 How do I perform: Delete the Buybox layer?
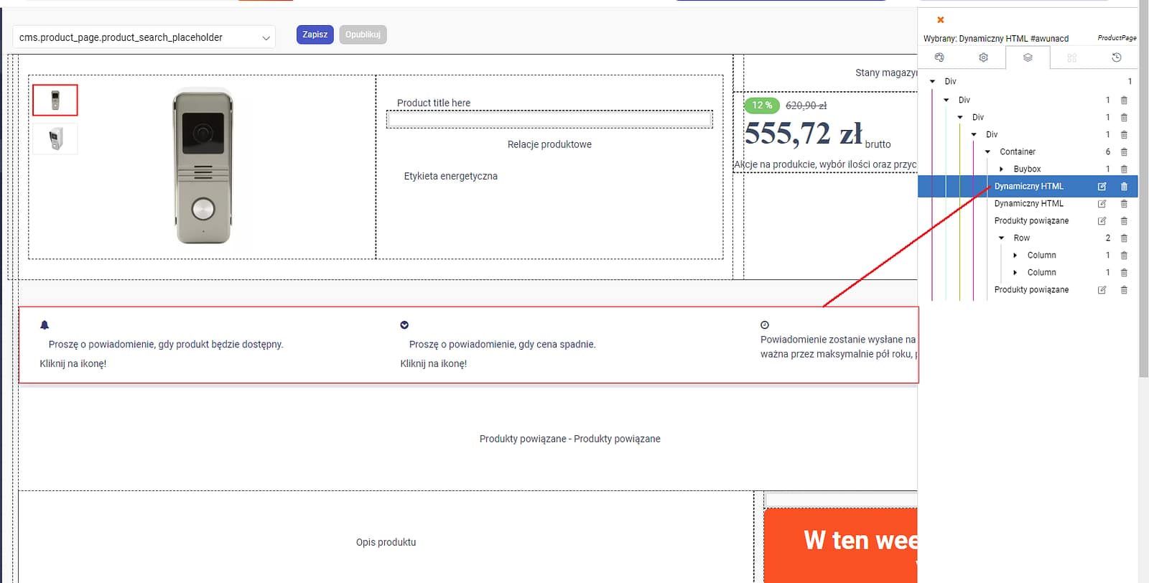tap(1124, 169)
